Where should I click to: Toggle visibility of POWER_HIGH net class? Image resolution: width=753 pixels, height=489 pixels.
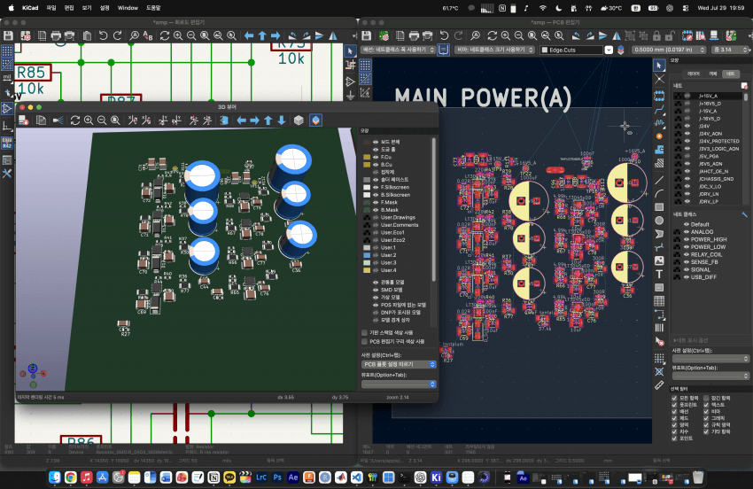(x=687, y=239)
